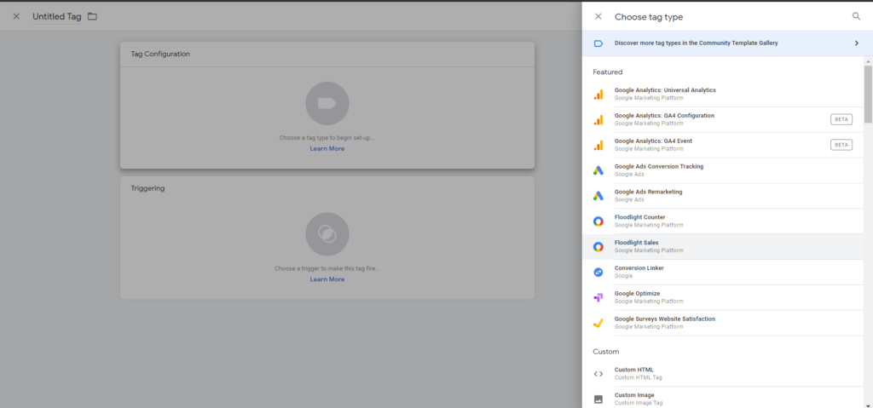Click 'Choose a tag type to begin set-up' text
Viewport: 873px width, 408px height.
pyautogui.click(x=327, y=137)
